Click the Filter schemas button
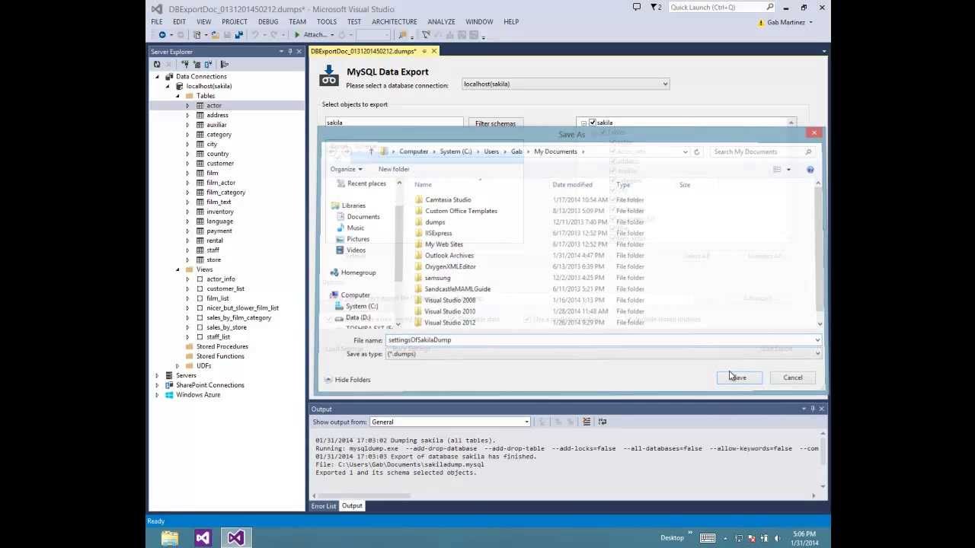 (495, 123)
